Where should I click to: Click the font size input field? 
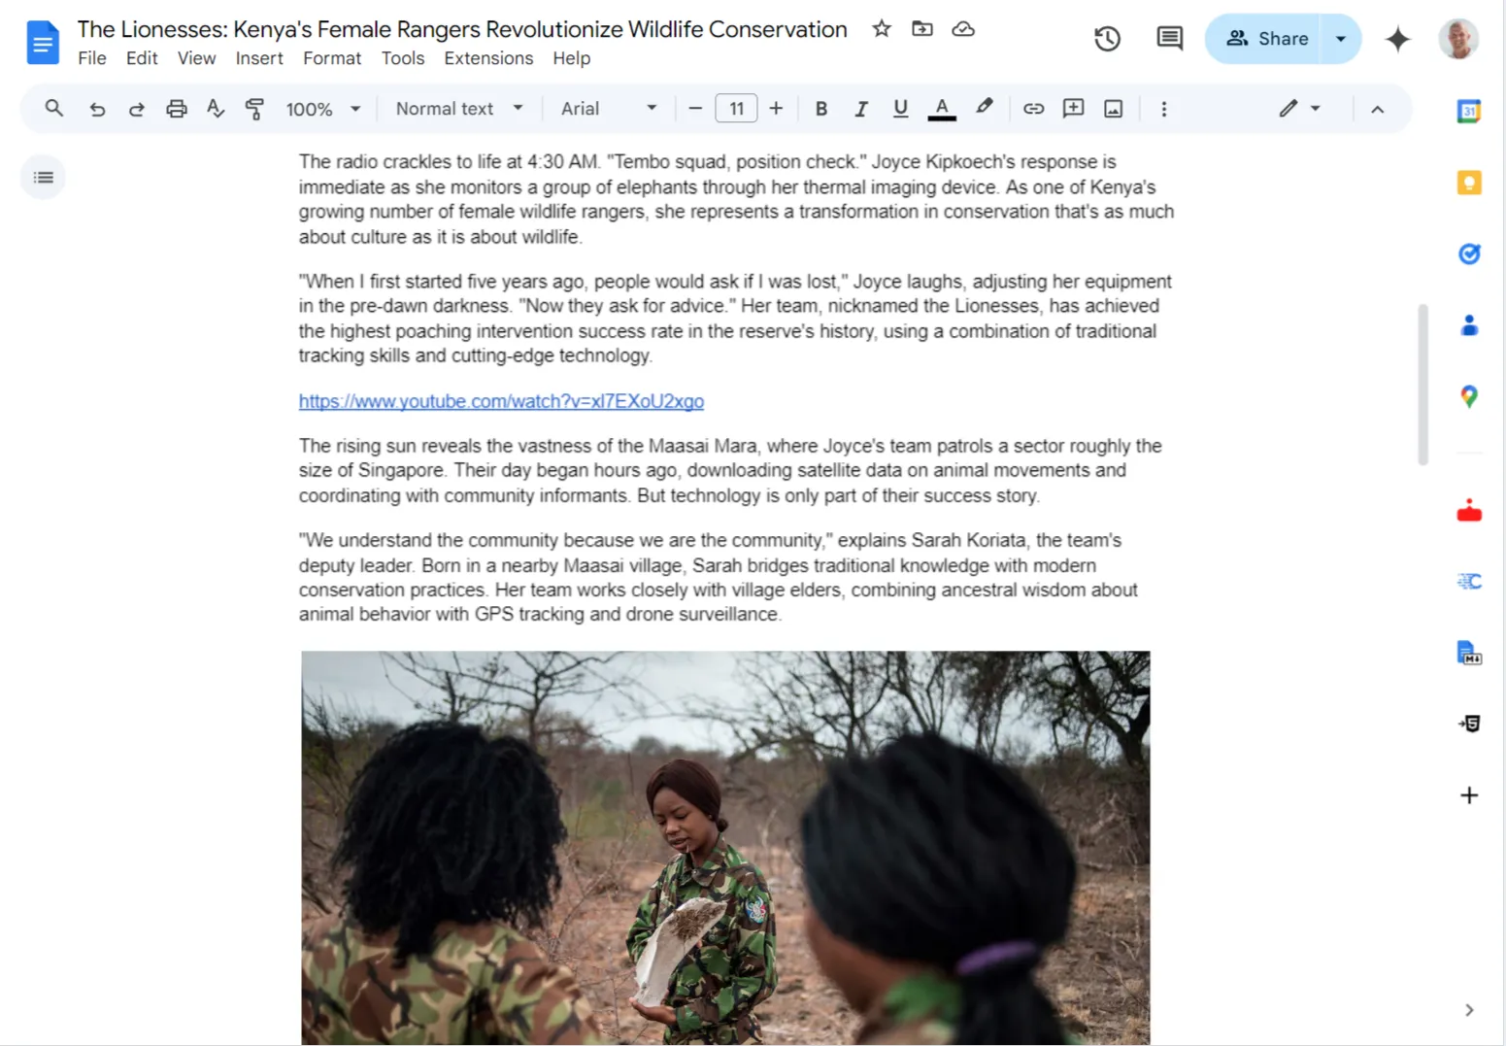(x=736, y=109)
